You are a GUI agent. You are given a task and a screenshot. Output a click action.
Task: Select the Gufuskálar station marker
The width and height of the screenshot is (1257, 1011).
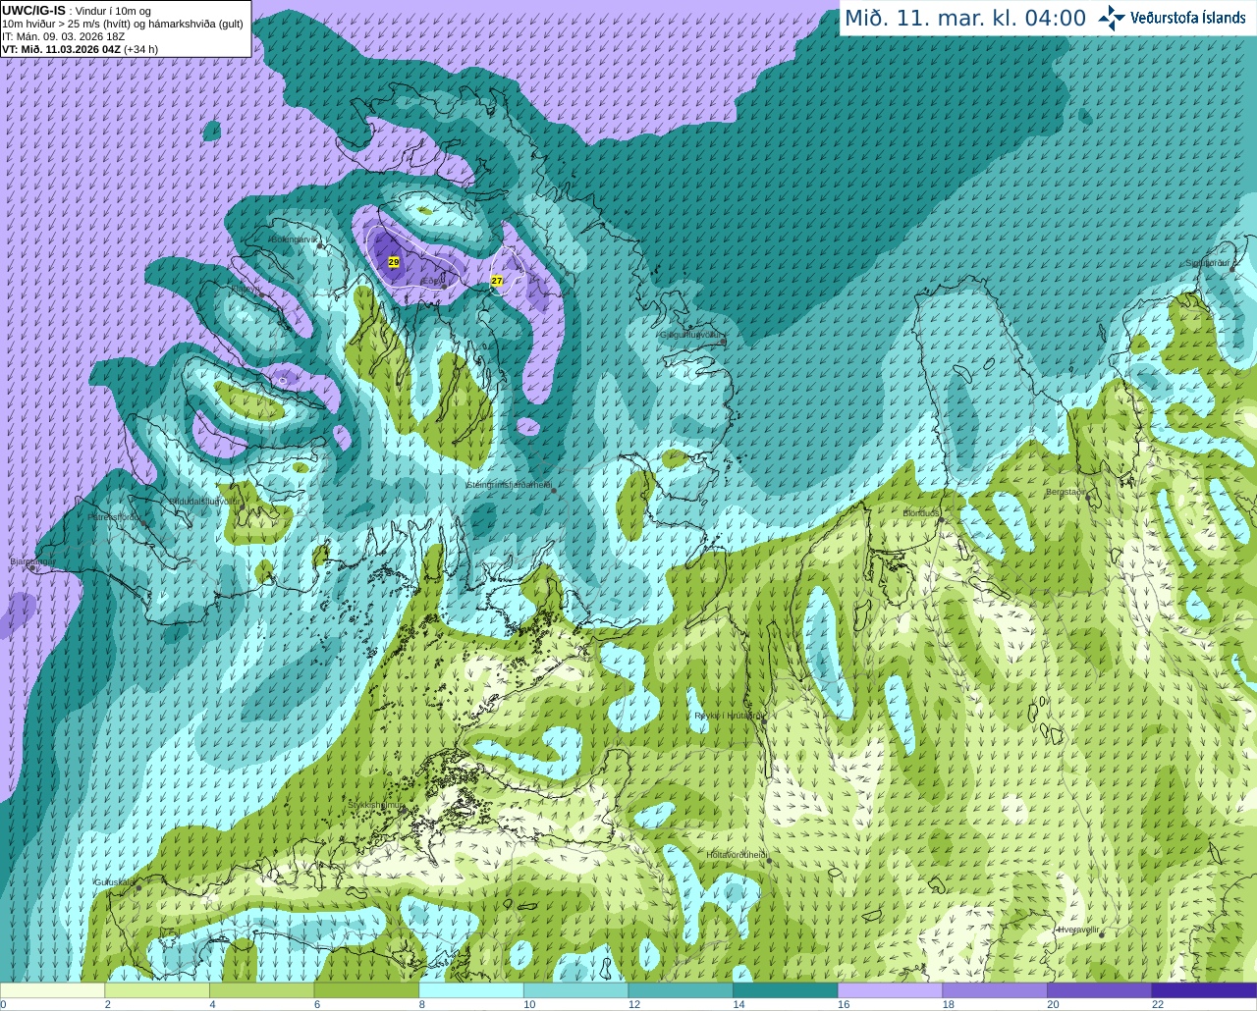[138, 887]
